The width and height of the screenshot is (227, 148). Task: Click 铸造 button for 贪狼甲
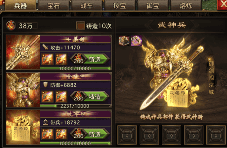(95, 97)
